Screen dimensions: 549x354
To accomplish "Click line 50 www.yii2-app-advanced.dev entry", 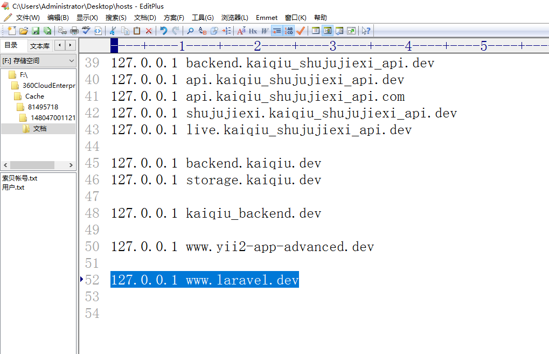I will (242, 246).
